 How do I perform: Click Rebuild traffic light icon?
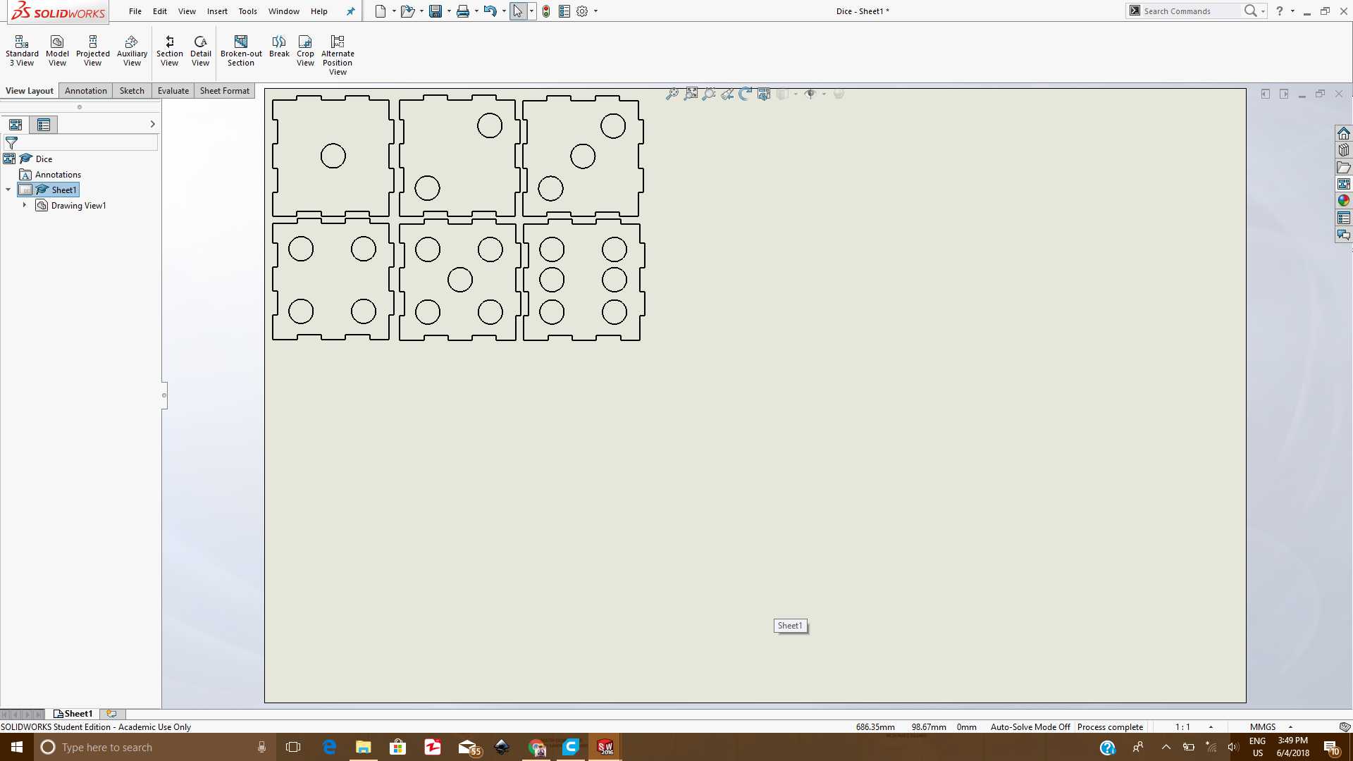546,11
